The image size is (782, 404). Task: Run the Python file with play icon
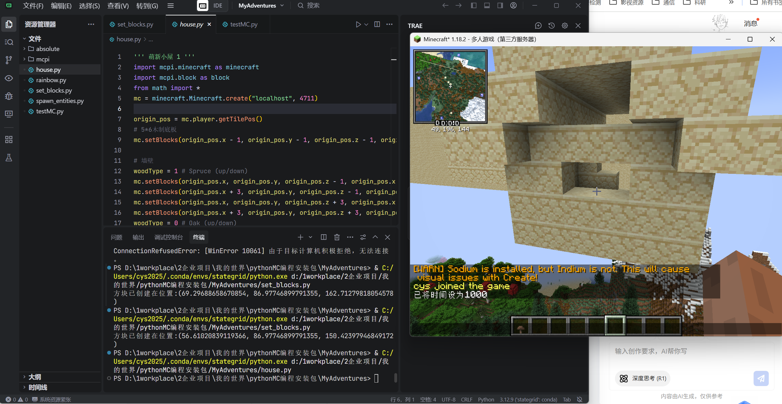coord(358,24)
